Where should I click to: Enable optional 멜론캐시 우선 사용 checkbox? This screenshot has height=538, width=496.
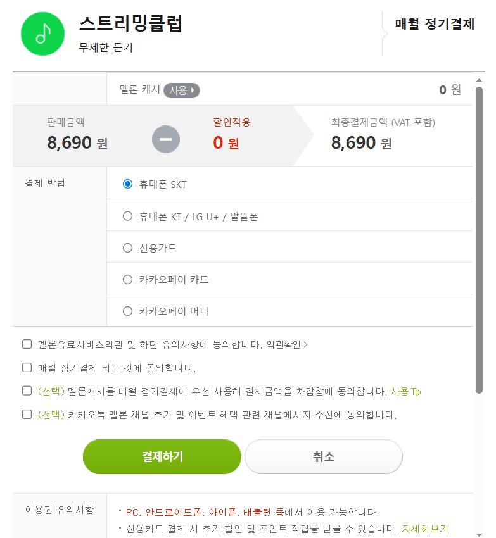point(27,391)
